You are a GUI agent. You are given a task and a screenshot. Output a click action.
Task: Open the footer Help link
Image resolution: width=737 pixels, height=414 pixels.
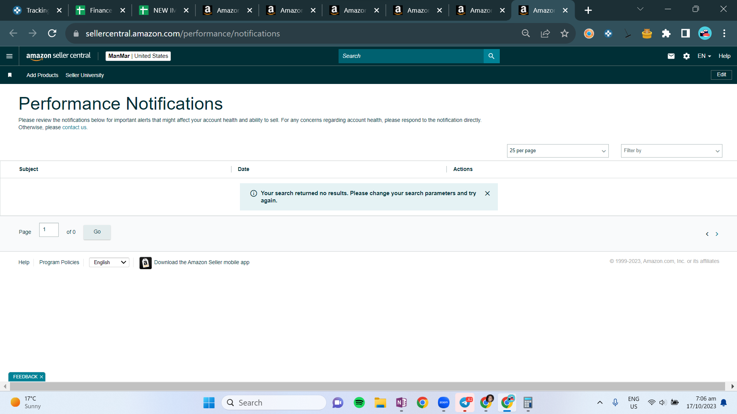coord(24,263)
